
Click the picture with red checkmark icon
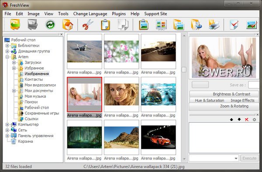pyautogui.click(x=252, y=25)
